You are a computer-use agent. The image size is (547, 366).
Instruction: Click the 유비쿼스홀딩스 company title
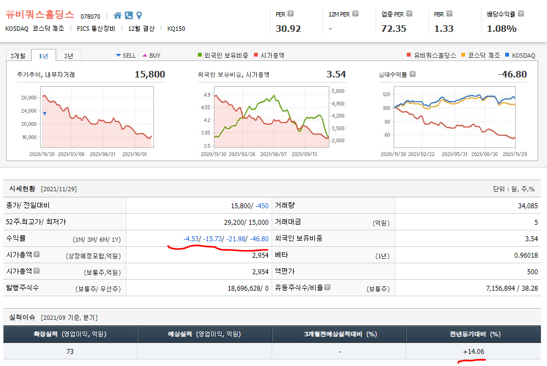40,15
